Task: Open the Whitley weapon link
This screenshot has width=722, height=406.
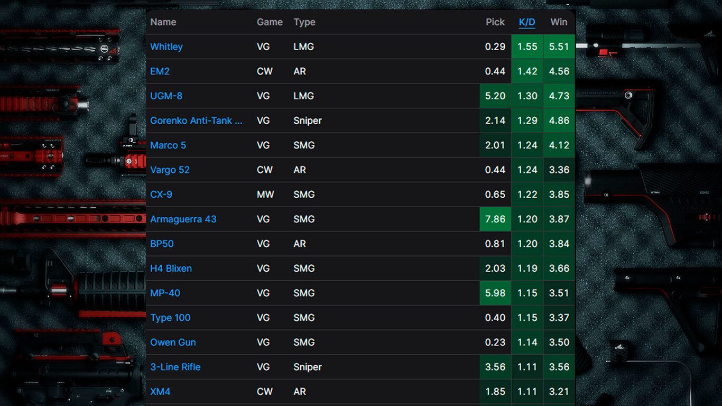Action: click(x=166, y=47)
